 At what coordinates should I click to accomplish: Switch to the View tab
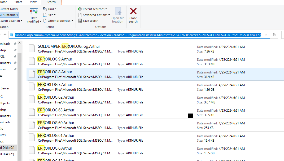point(33,2)
